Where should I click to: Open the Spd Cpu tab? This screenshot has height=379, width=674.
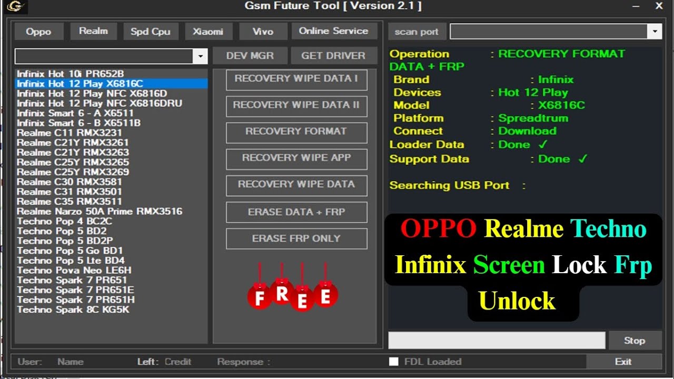point(151,32)
